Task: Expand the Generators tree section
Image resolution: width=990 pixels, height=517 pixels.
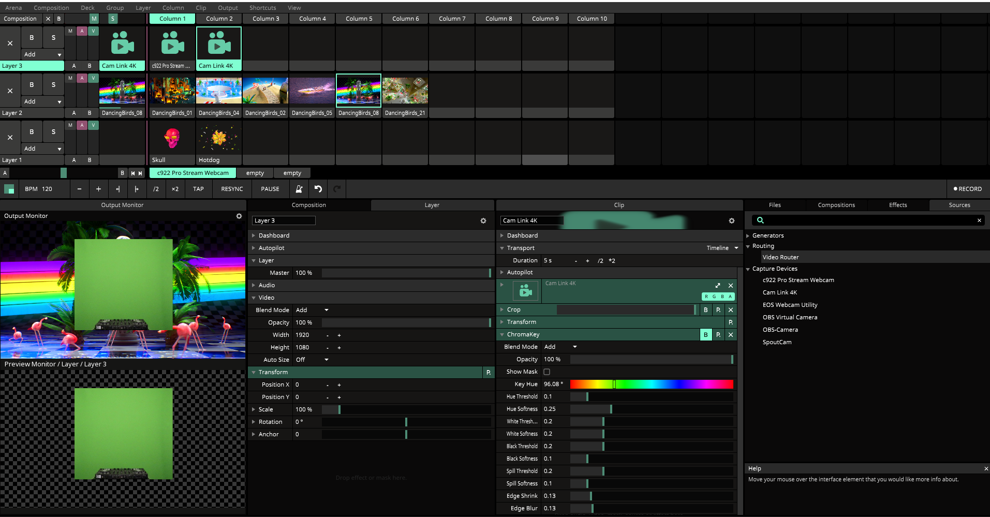Action: pyautogui.click(x=748, y=236)
